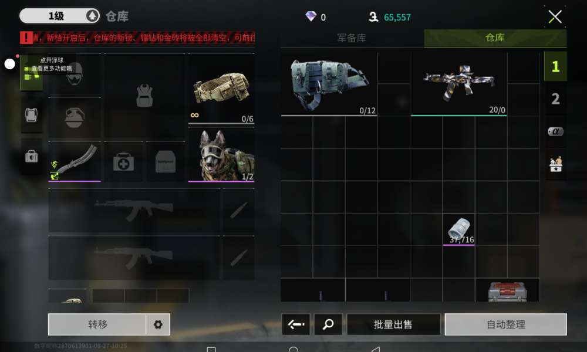
Task: Open transfer settings gear icon
Action: [158, 324]
